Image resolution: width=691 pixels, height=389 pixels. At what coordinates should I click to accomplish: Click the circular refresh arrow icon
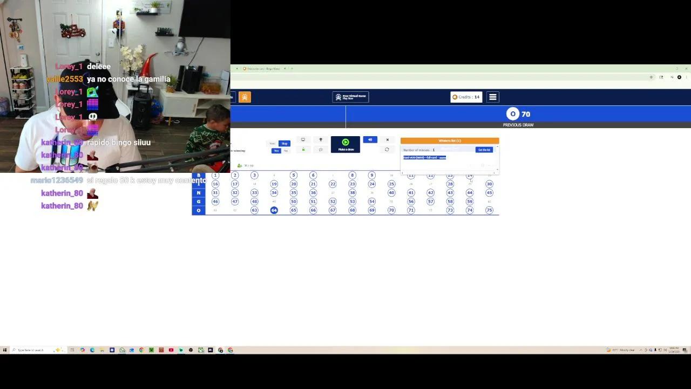[x=387, y=150]
